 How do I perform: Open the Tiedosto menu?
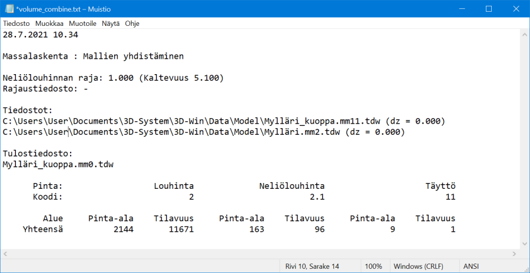[x=16, y=24]
